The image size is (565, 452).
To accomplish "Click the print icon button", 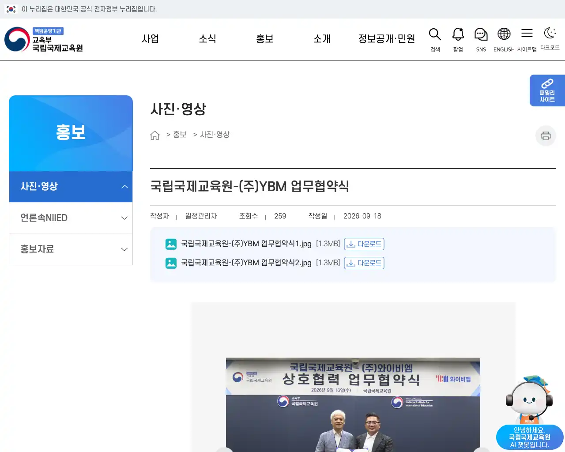I will click(546, 136).
